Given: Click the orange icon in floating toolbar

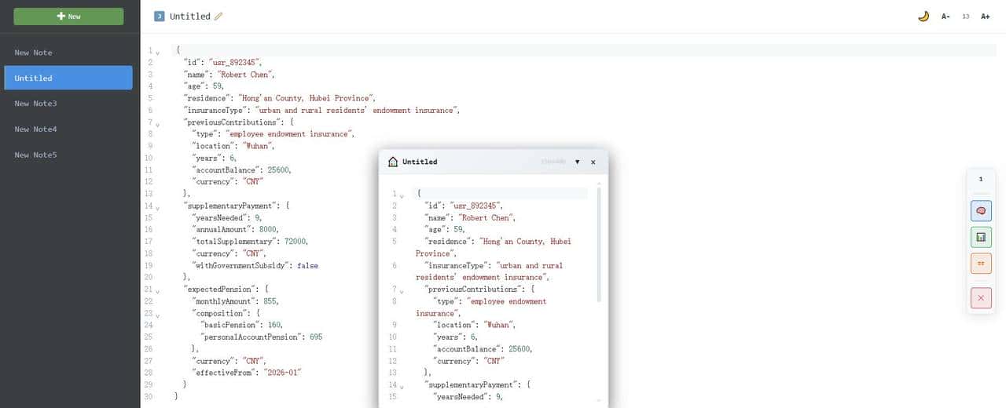Looking at the screenshot, I should click(981, 263).
